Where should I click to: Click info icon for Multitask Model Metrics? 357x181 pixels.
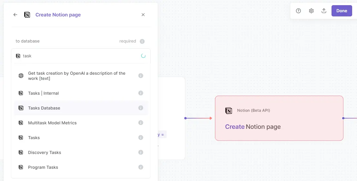coord(141,123)
